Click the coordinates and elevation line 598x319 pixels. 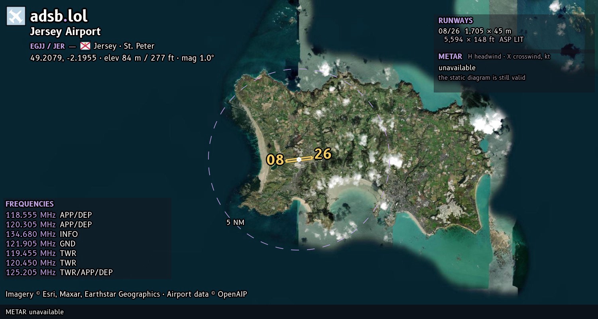122,58
